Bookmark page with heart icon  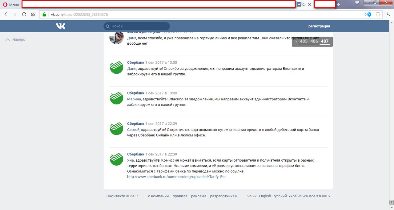click(x=378, y=14)
